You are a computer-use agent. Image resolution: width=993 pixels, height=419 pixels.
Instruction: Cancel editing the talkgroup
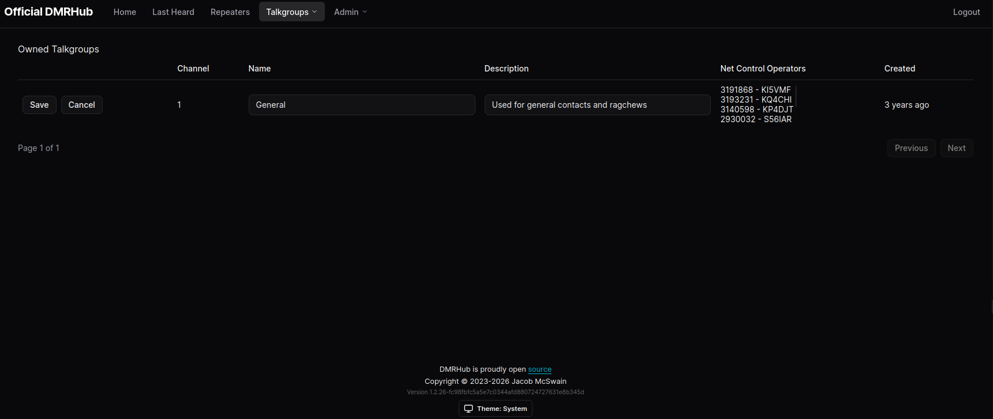coord(82,105)
